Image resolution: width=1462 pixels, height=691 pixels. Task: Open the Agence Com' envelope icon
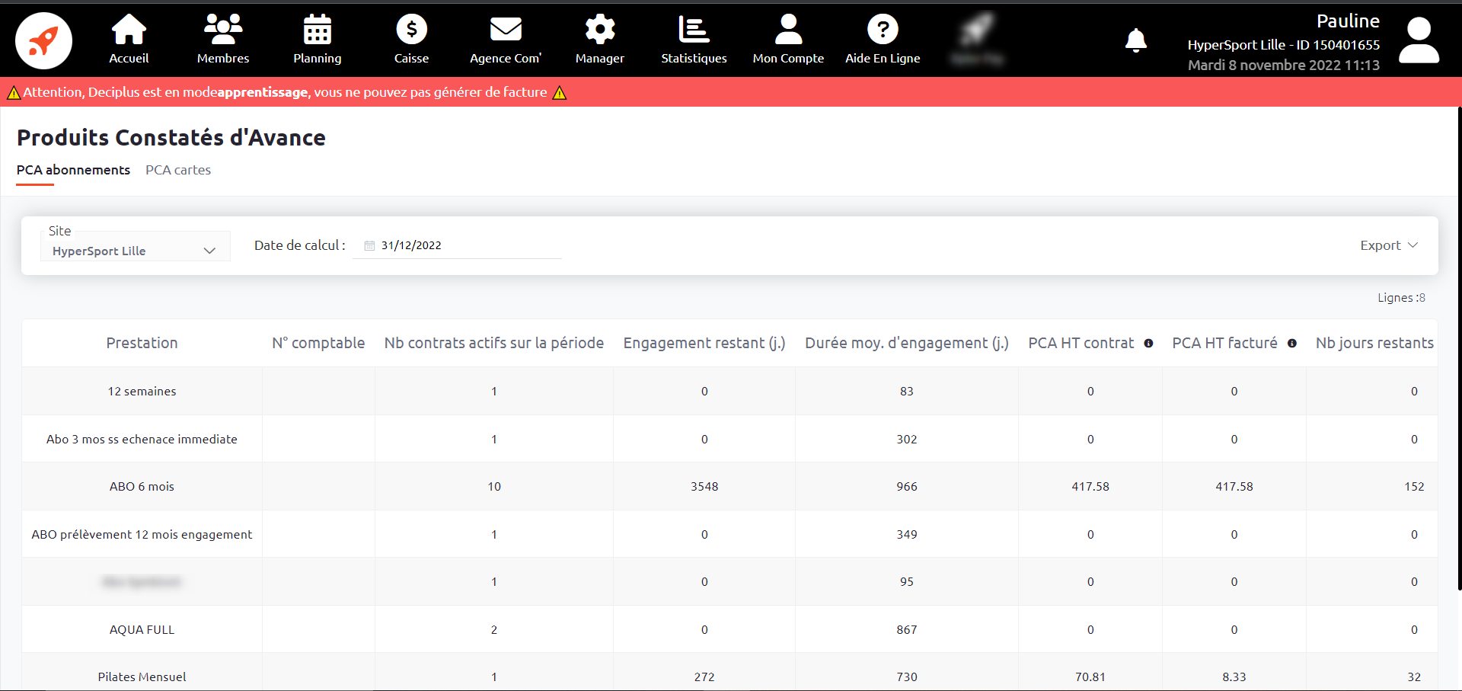[506, 30]
